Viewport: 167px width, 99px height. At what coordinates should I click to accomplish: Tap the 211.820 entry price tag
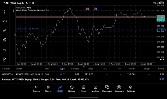pos(161,30)
